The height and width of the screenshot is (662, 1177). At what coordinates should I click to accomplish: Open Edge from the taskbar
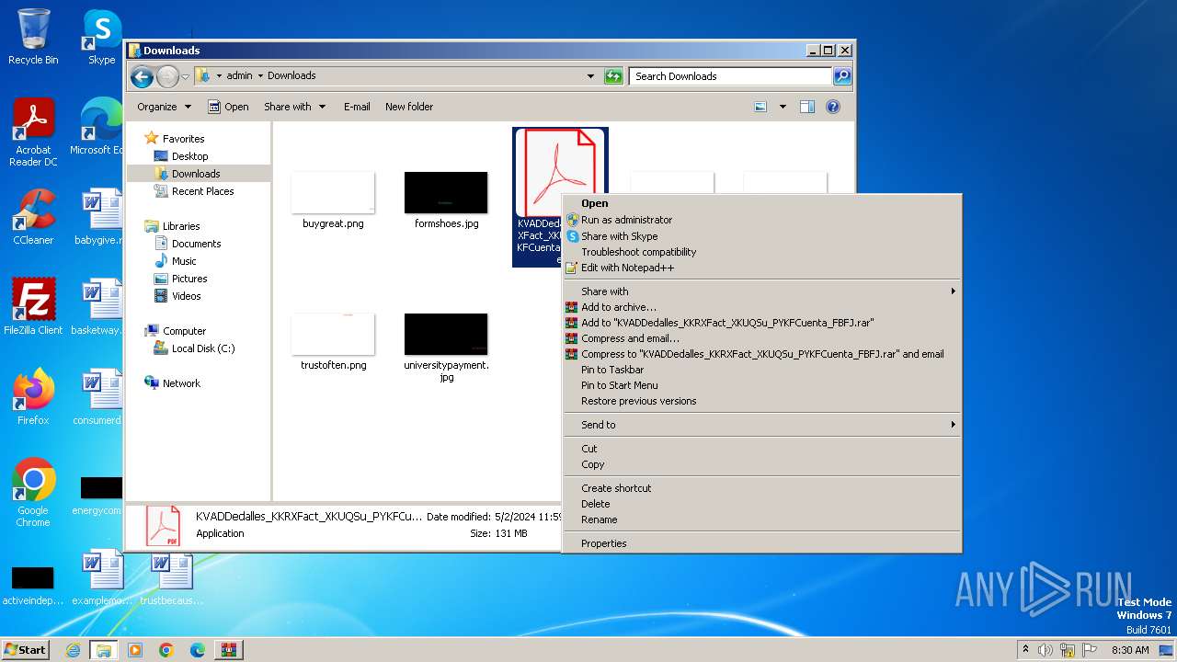pos(197,650)
